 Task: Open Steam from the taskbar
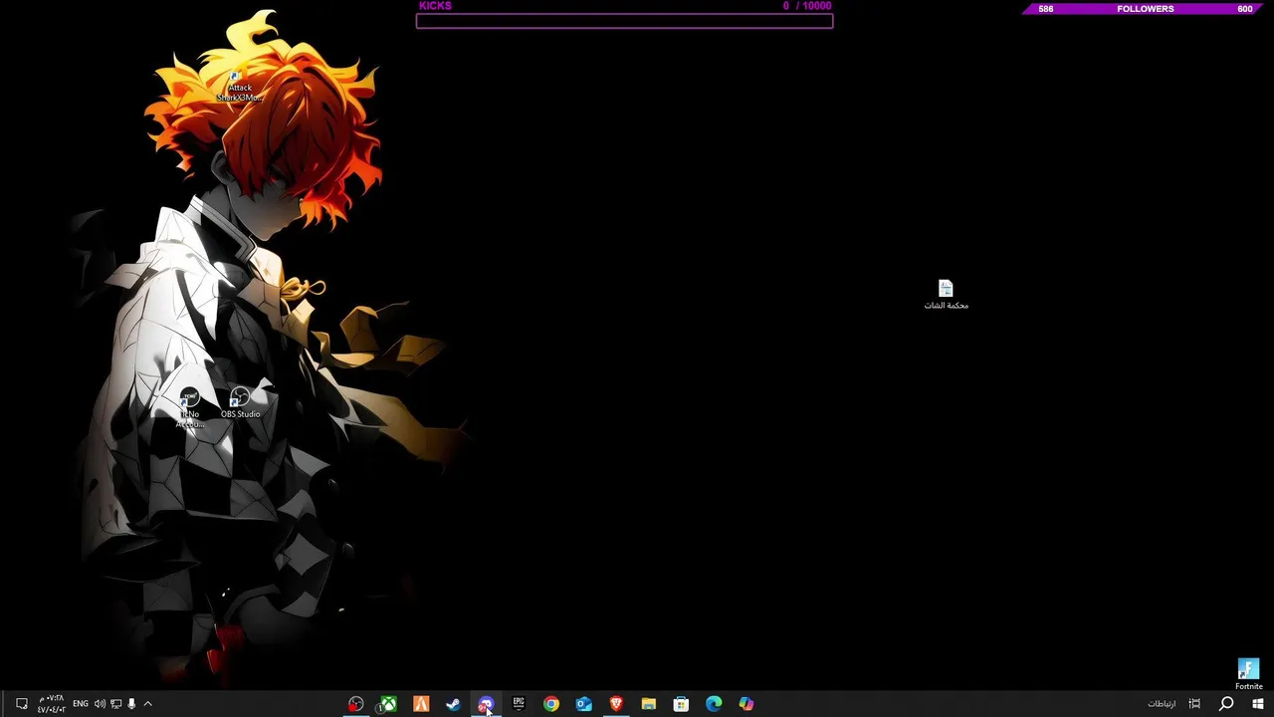click(453, 704)
